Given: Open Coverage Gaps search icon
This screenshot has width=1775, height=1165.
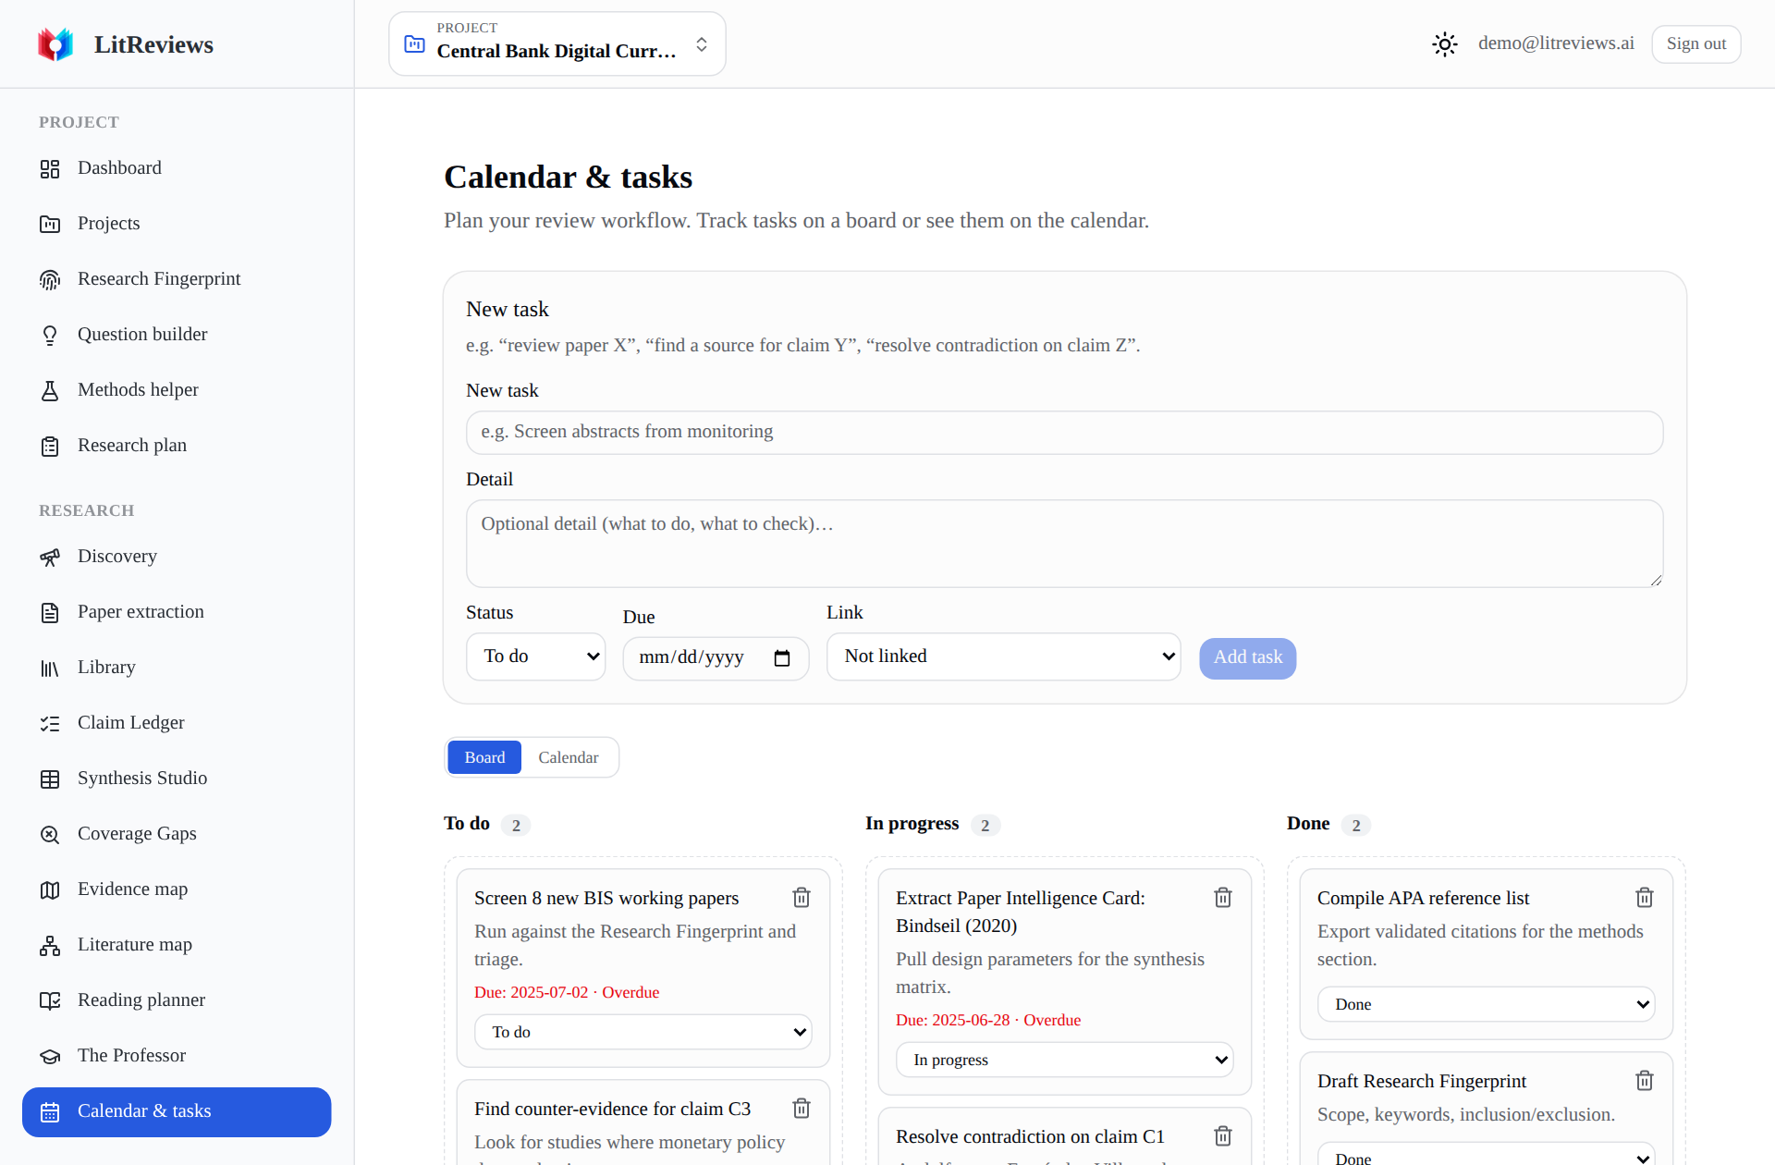Looking at the screenshot, I should [50, 834].
